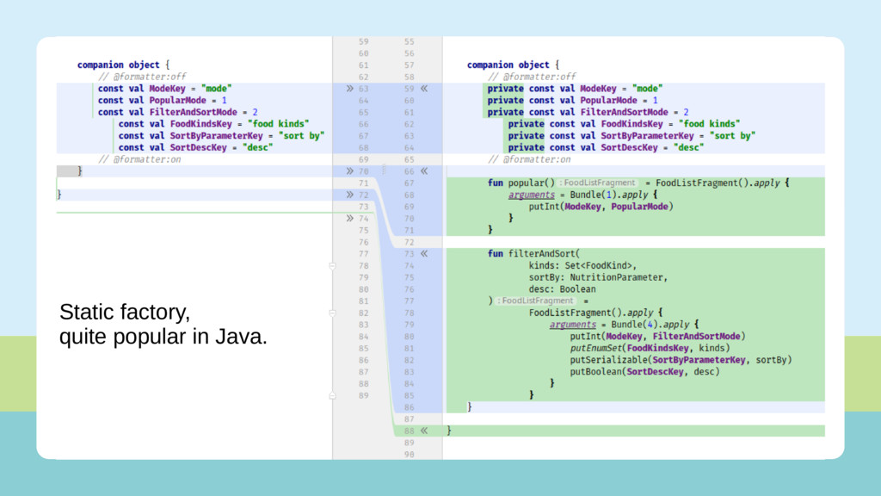Accept right change arrow at line 88
The height and width of the screenshot is (496, 881).
[x=424, y=431]
